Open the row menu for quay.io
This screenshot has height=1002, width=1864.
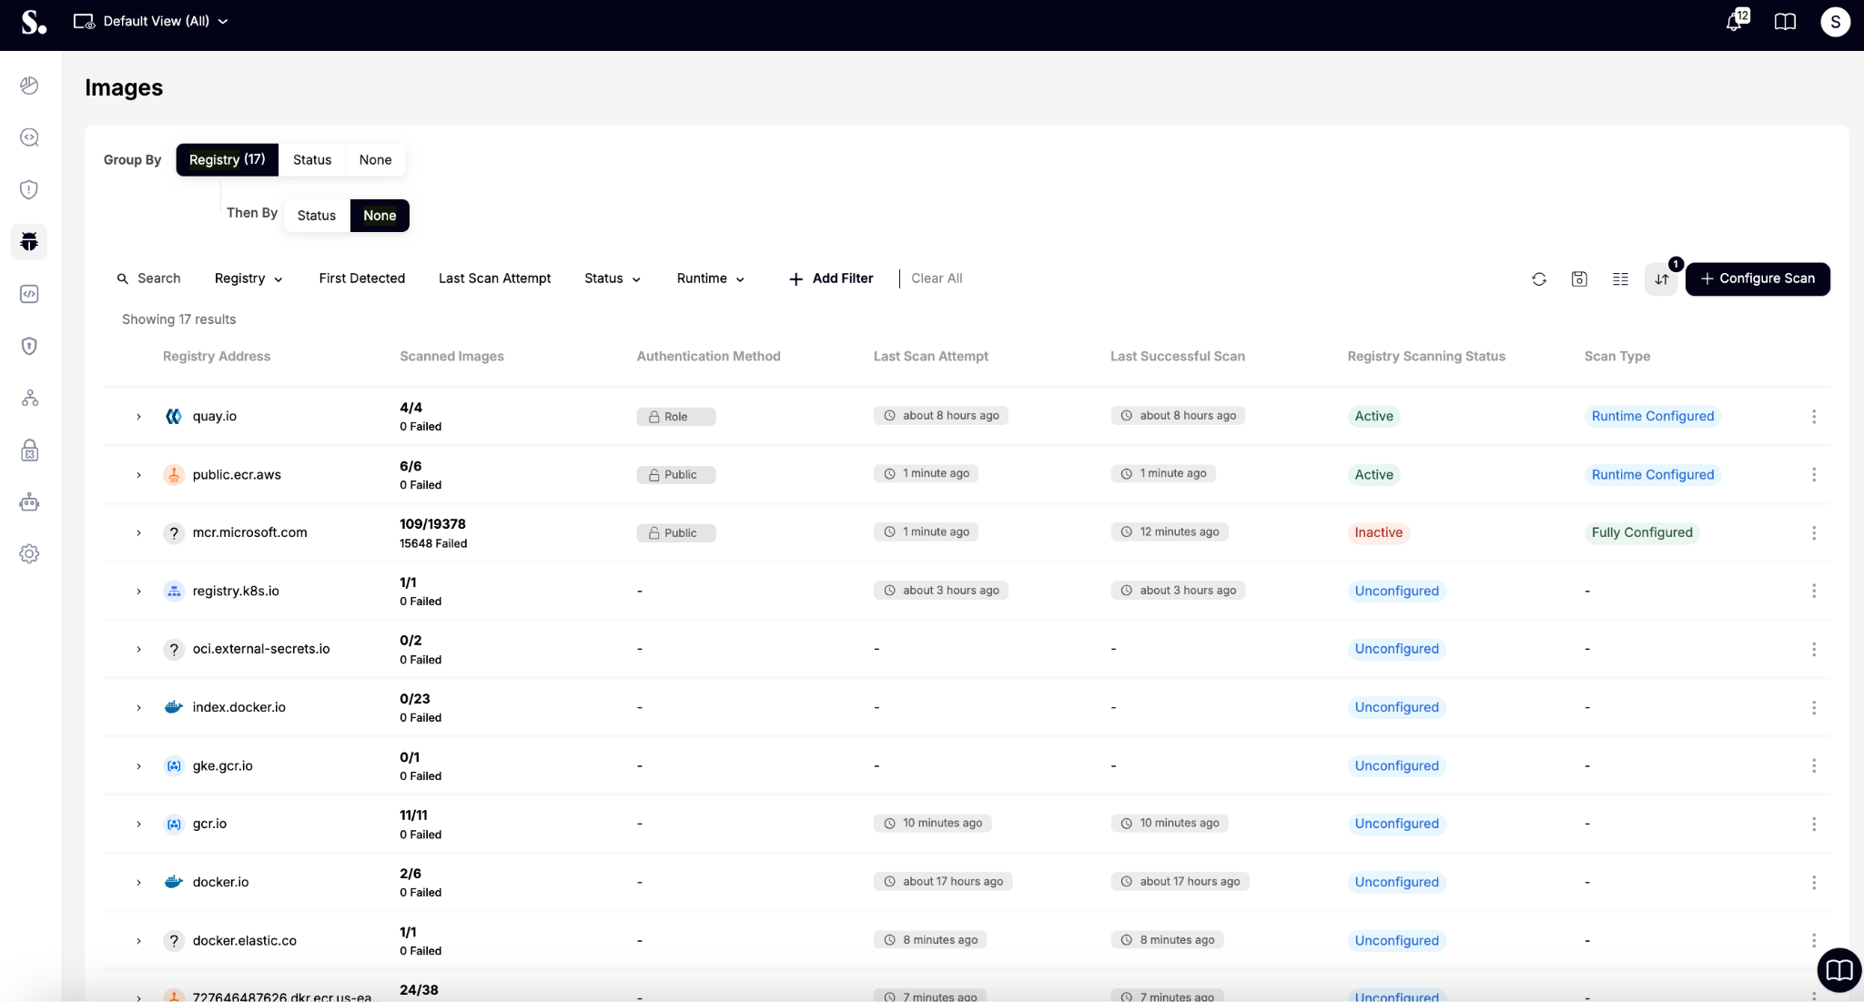[x=1813, y=417]
